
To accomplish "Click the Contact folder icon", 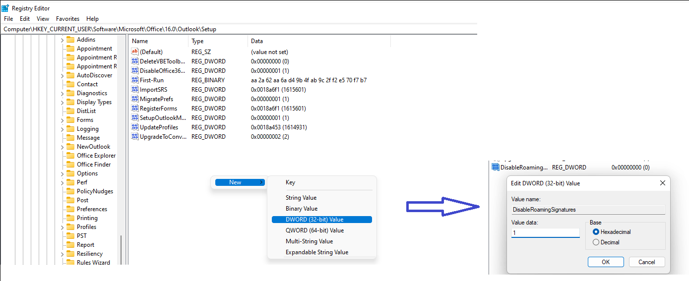I will click(70, 84).
